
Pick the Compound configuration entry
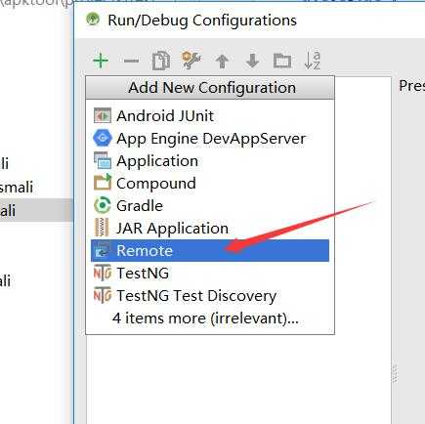coord(210,183)
